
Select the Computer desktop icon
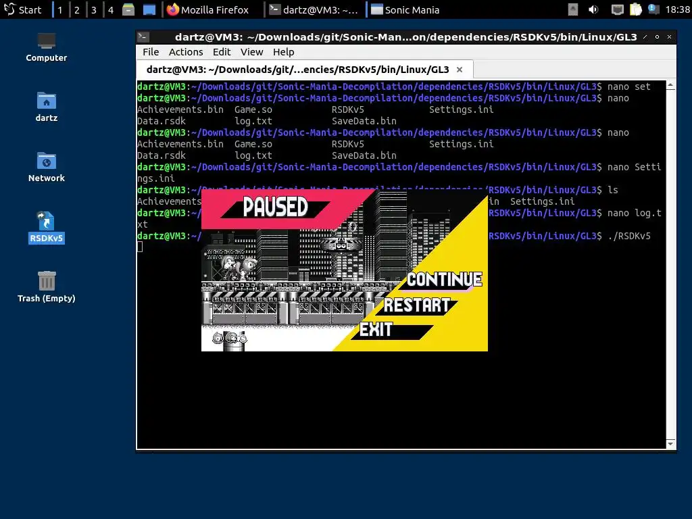pyautogui.click(x=47, y=47)
